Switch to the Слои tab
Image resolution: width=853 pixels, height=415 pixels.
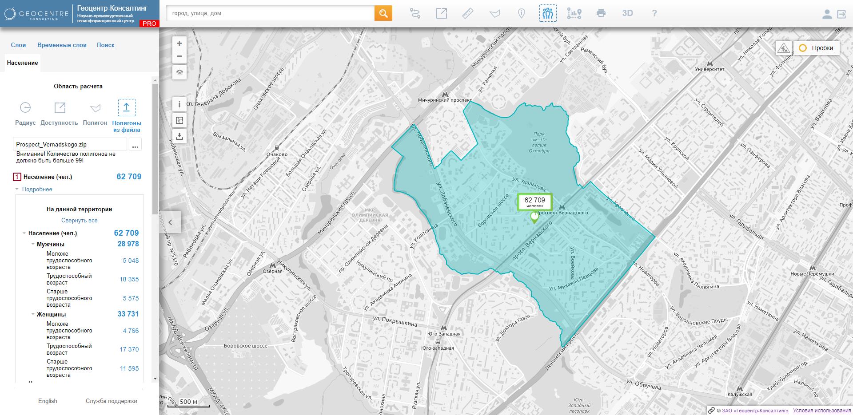18,45
